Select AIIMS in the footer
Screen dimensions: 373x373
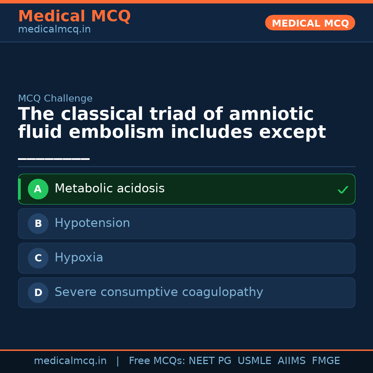coord(291,361)
